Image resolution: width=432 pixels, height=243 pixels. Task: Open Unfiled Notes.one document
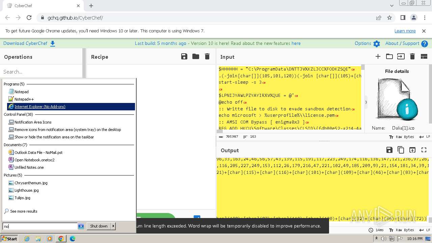click(29, 167)
